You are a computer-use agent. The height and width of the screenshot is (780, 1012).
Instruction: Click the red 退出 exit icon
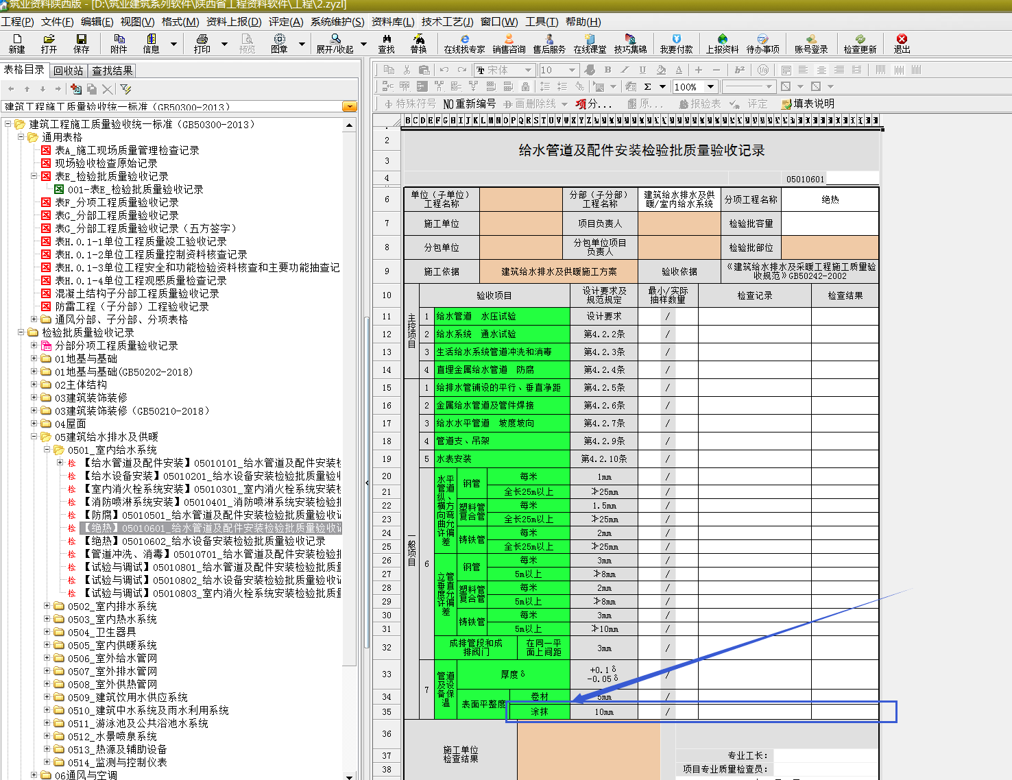click(902, 43)
